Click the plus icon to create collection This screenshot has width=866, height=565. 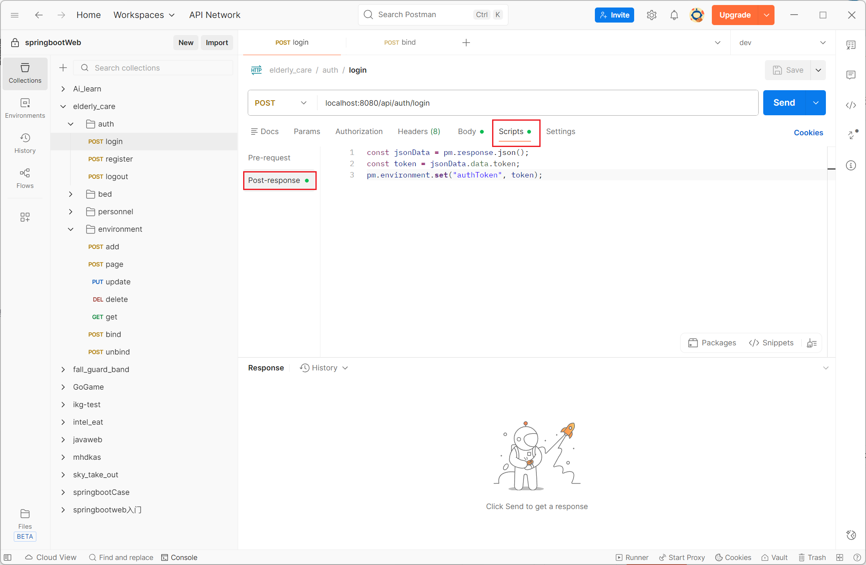coord(63,68)
